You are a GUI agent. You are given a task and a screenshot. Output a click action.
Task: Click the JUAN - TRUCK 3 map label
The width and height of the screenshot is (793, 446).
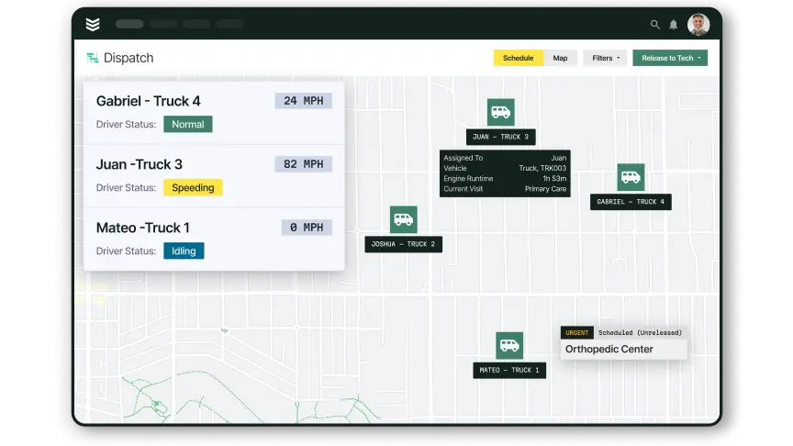point(501,137)
